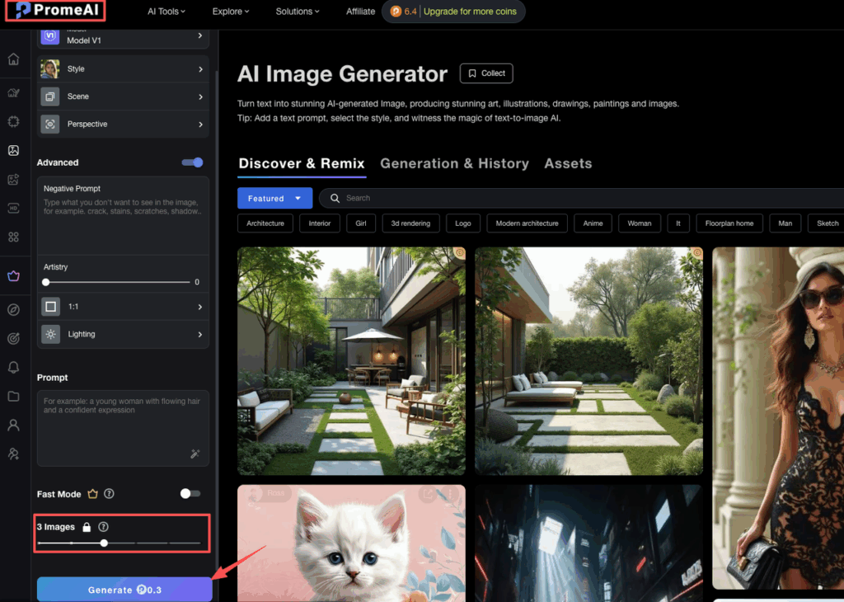
Task: Toggle the Advanced switch off
Action: point(192,162)
